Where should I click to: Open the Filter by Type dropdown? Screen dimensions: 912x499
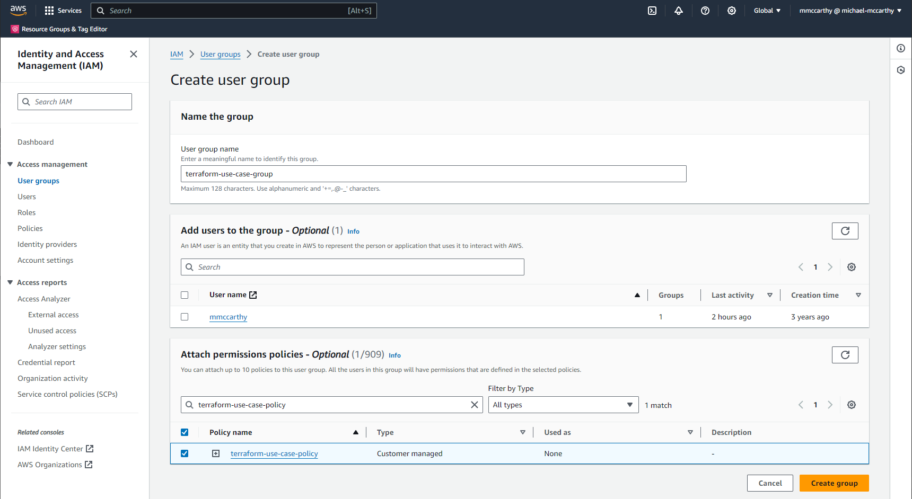pos(563,405)
